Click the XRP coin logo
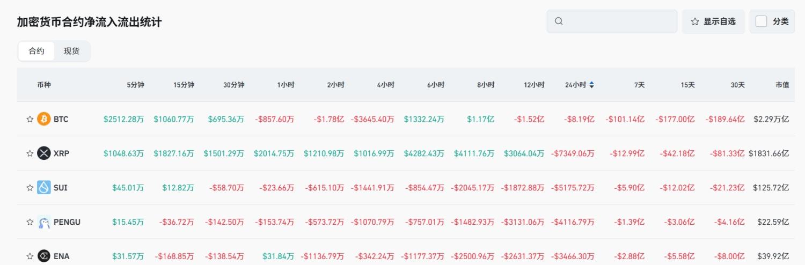 (x=44, y=153)
